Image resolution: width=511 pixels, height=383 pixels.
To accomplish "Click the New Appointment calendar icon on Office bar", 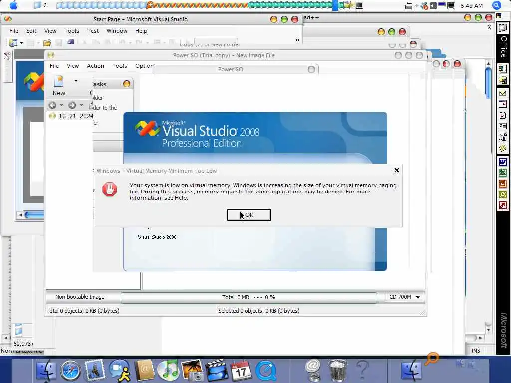I will click(503, 105).
